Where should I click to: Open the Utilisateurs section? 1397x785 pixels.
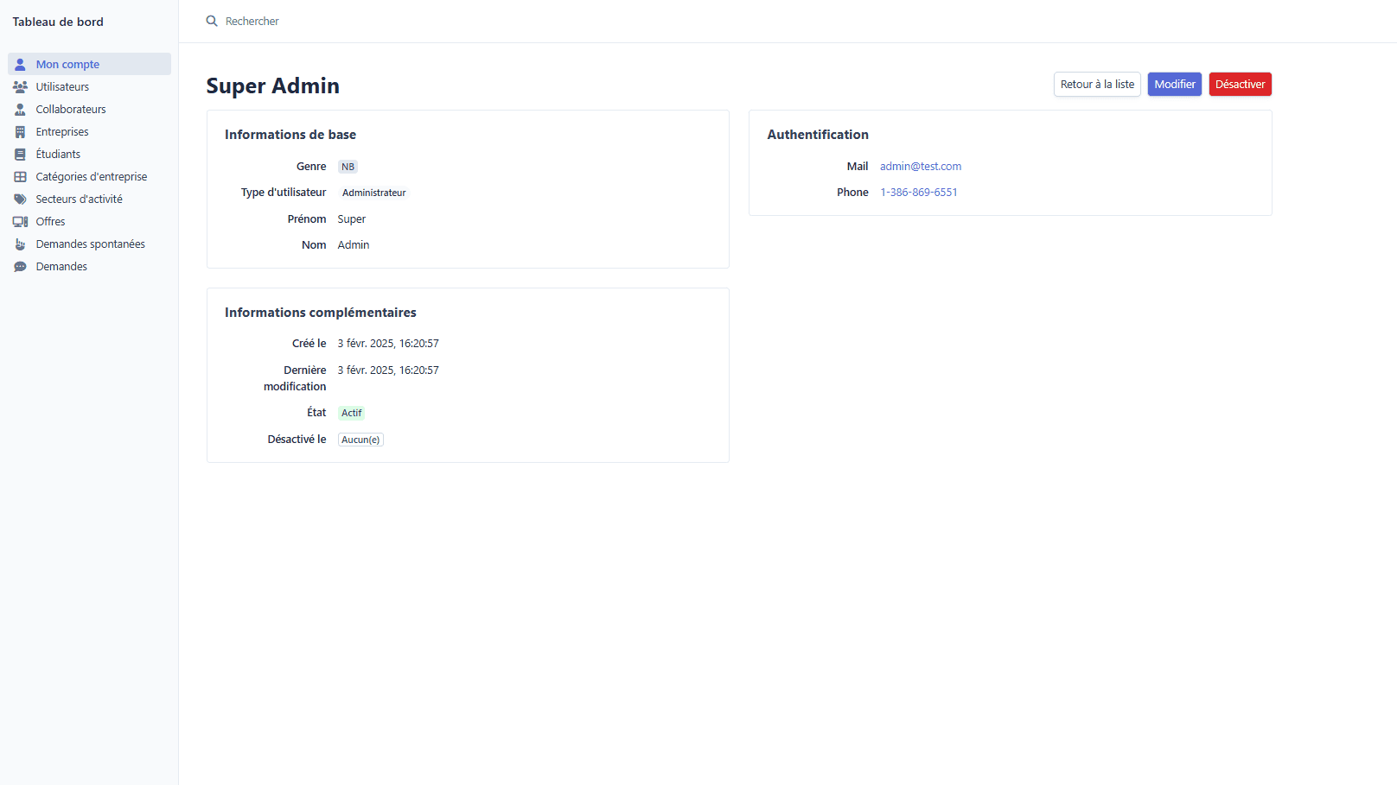[90, 86]
